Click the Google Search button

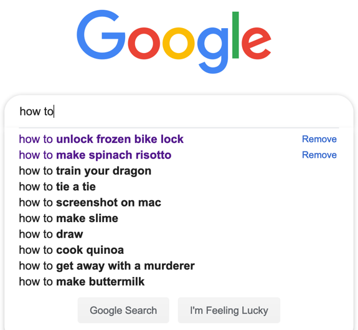click(x=123, y=310)
